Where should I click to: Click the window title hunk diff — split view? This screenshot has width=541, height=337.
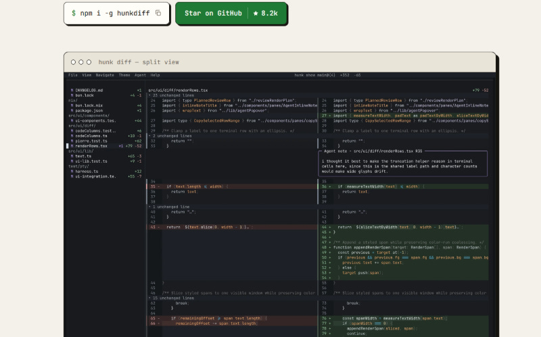click(x=139, y=62)
